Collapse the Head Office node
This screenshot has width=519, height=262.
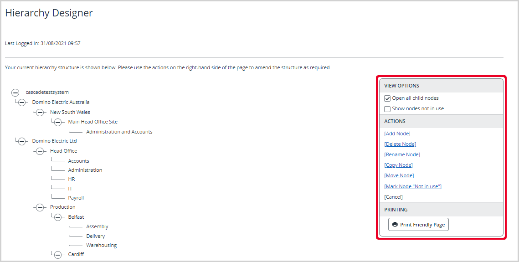click(40, 151)
